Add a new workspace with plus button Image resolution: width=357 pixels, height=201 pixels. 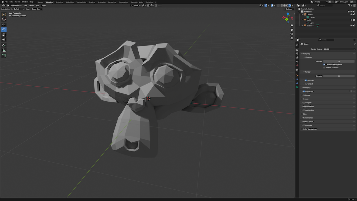click(x=156, y=2)
